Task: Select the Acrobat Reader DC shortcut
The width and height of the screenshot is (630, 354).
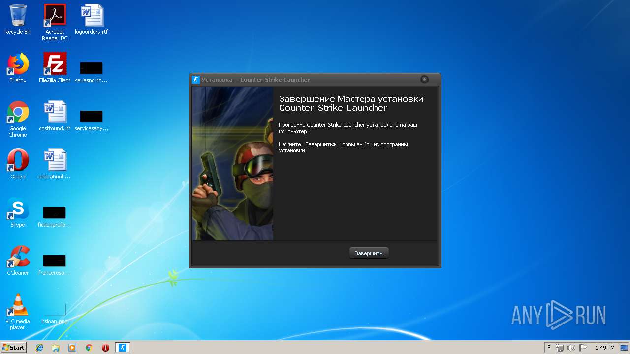Action: point(55,23)
